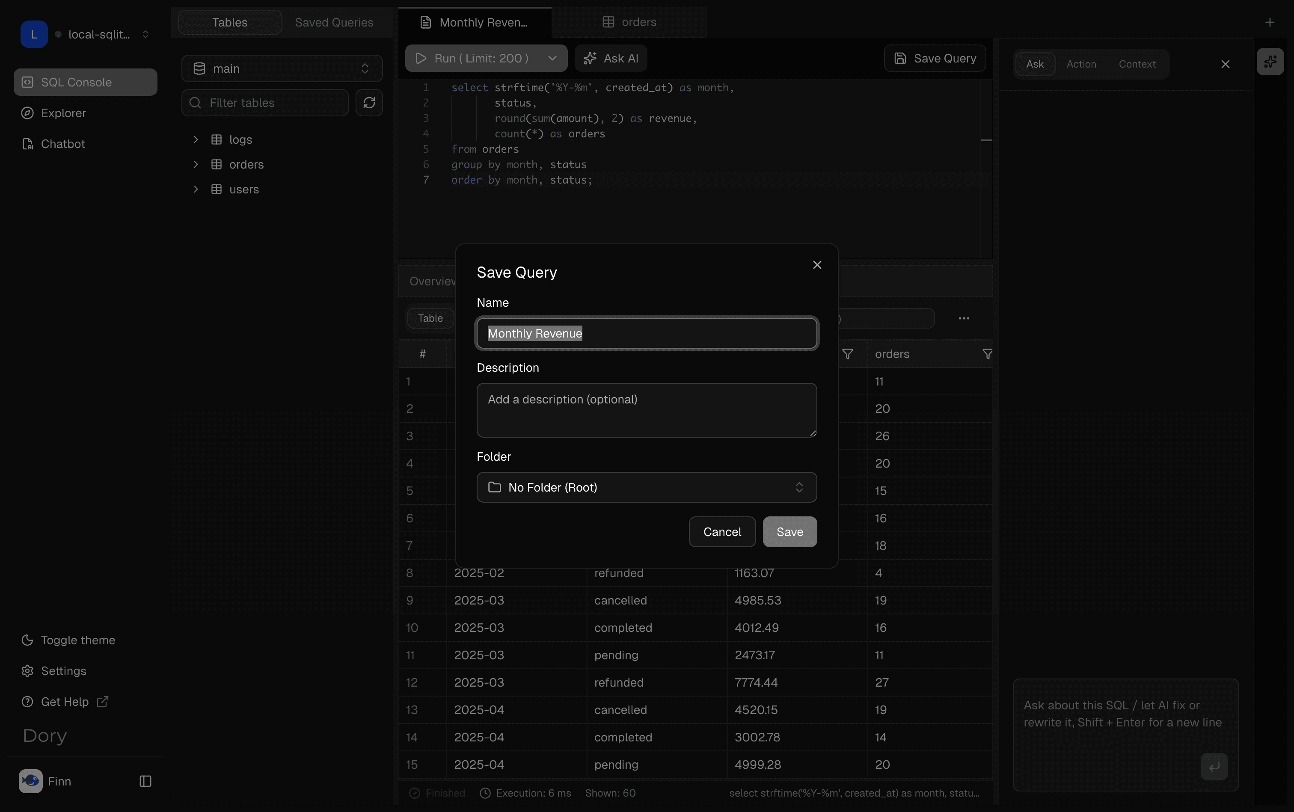Open Run limit dropdown arrow

coord(552,58)
